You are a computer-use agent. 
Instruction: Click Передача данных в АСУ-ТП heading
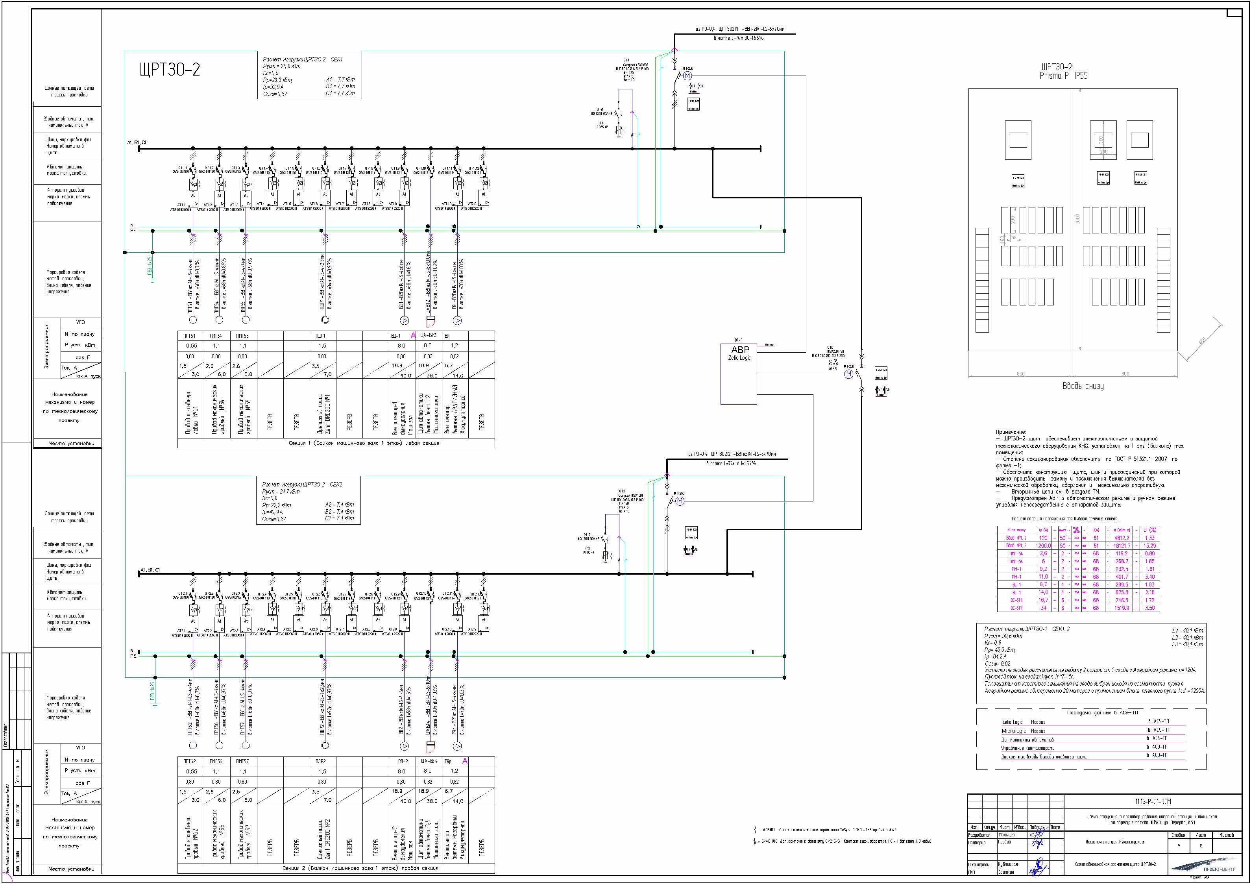pos(1102,712)
